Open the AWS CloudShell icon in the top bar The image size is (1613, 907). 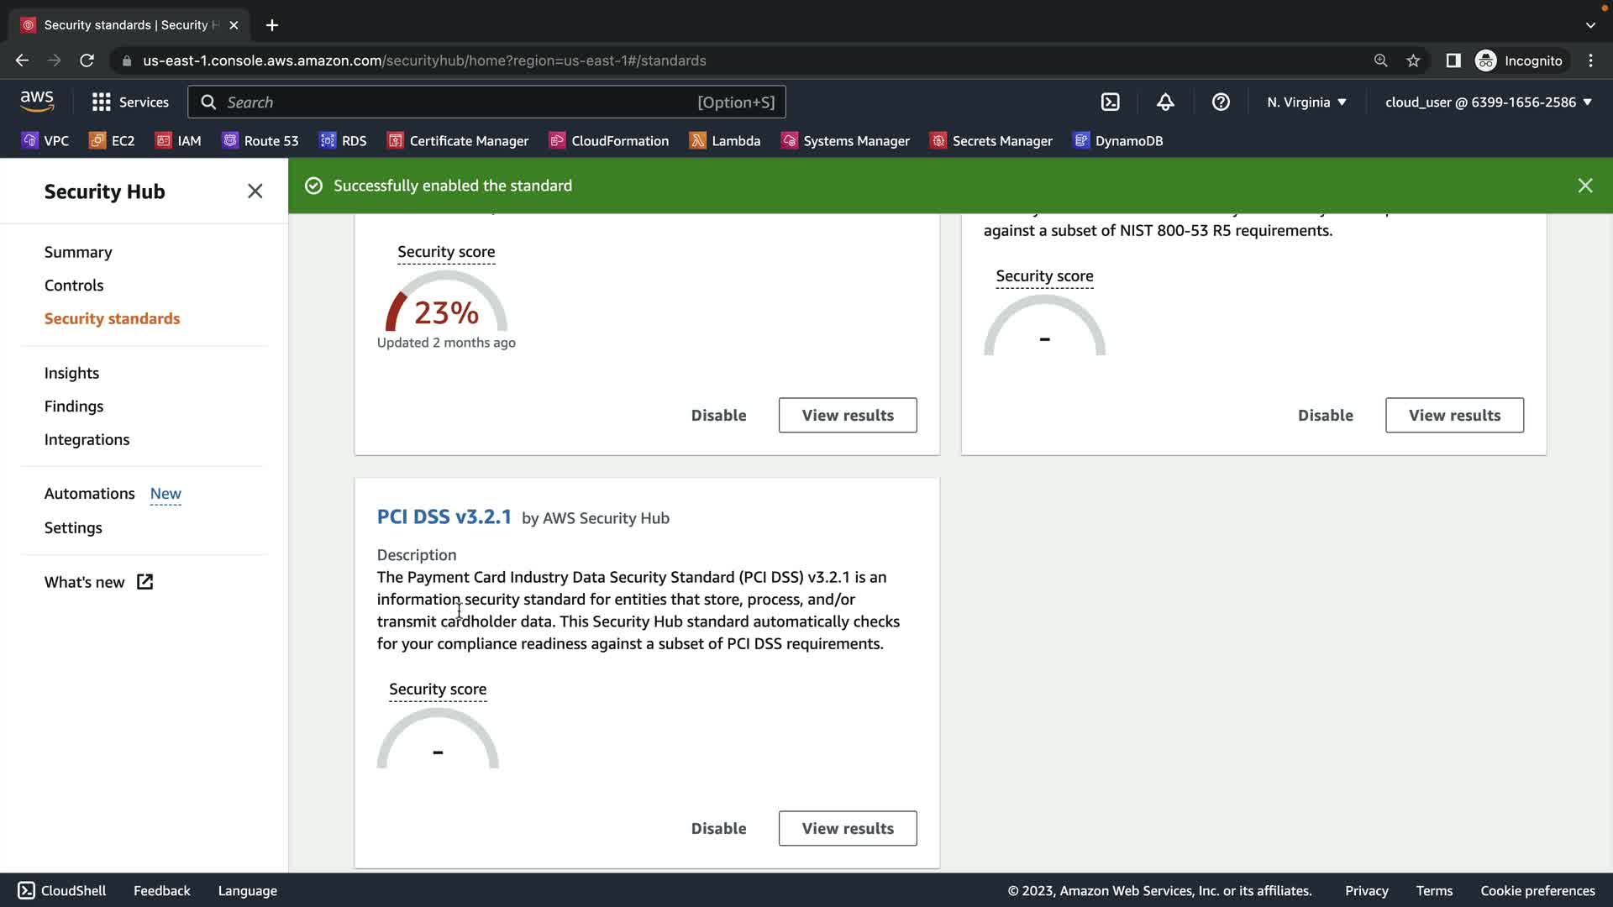(x=1110, y=102)
